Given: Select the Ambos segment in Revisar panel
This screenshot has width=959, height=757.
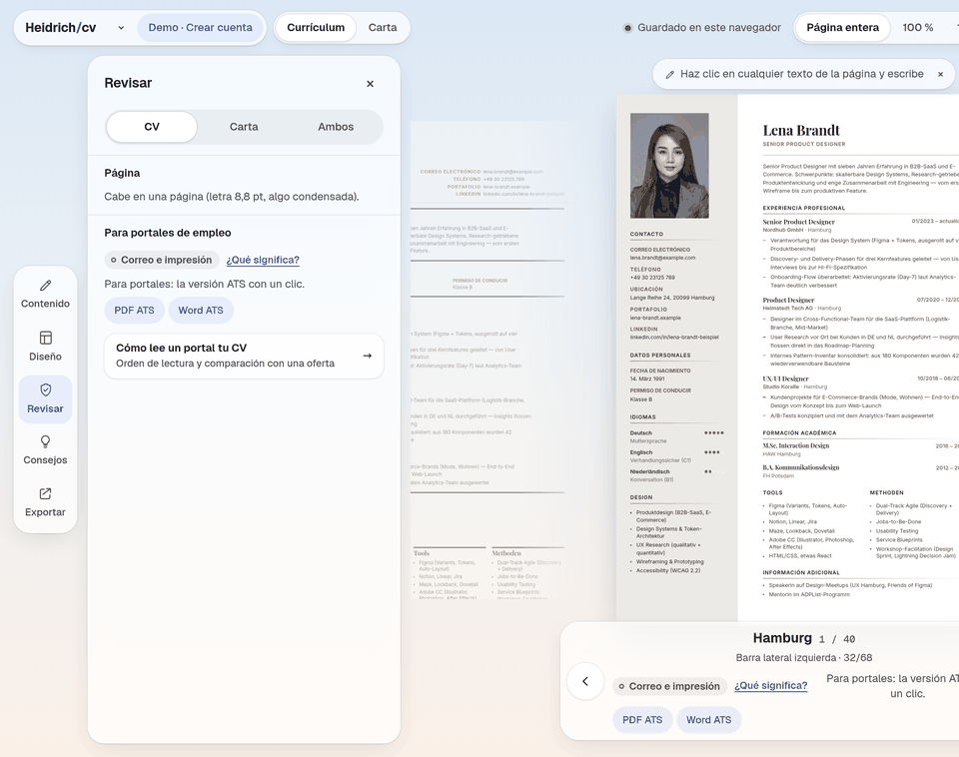Looking at the screenshot, I should [336, 127].
